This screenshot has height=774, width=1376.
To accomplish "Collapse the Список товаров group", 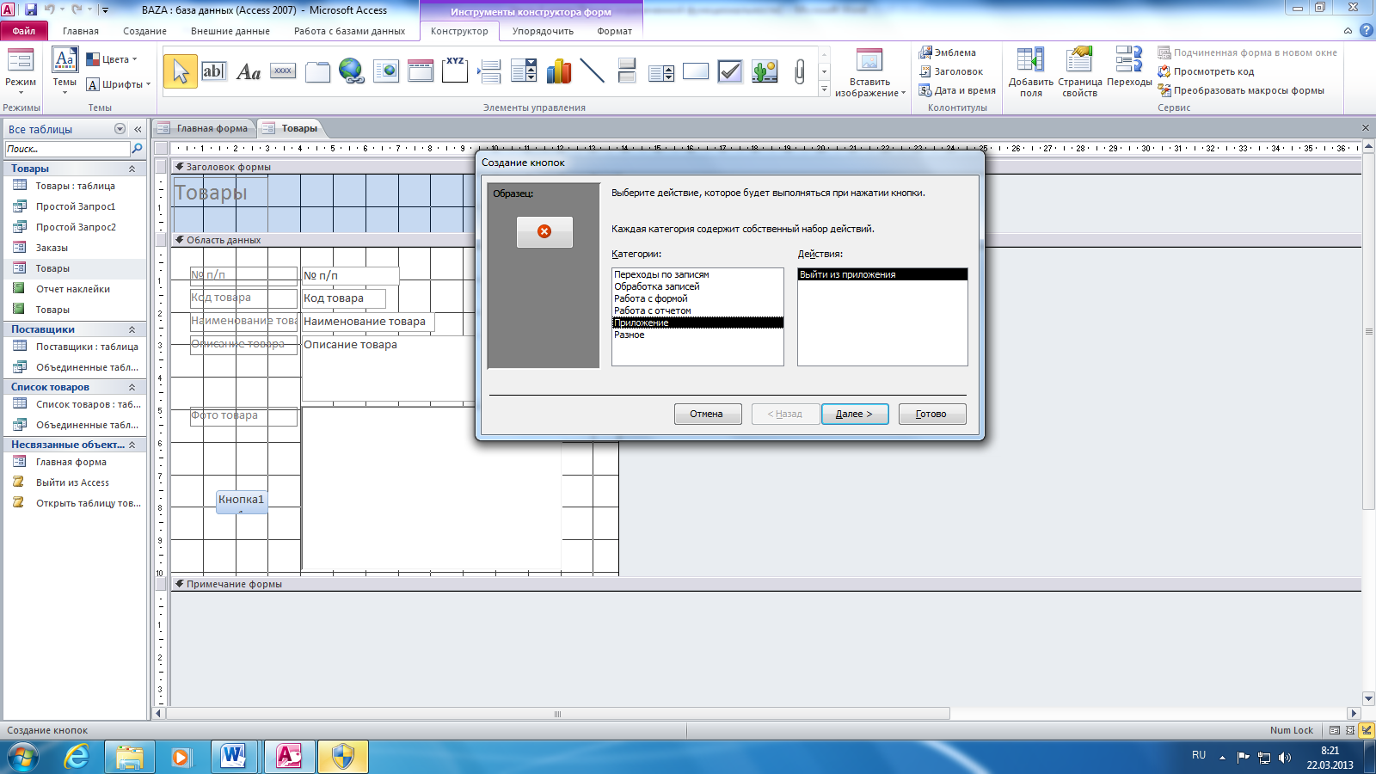I will (x=132, y=387).
